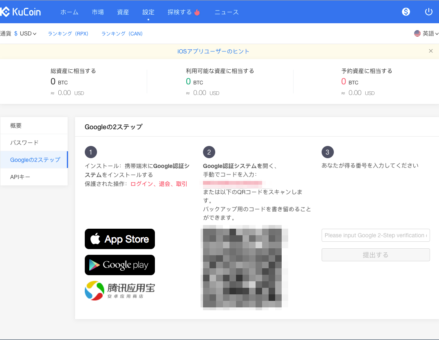
Task: Open the ランキング (CAN) link
Action: 122,33
